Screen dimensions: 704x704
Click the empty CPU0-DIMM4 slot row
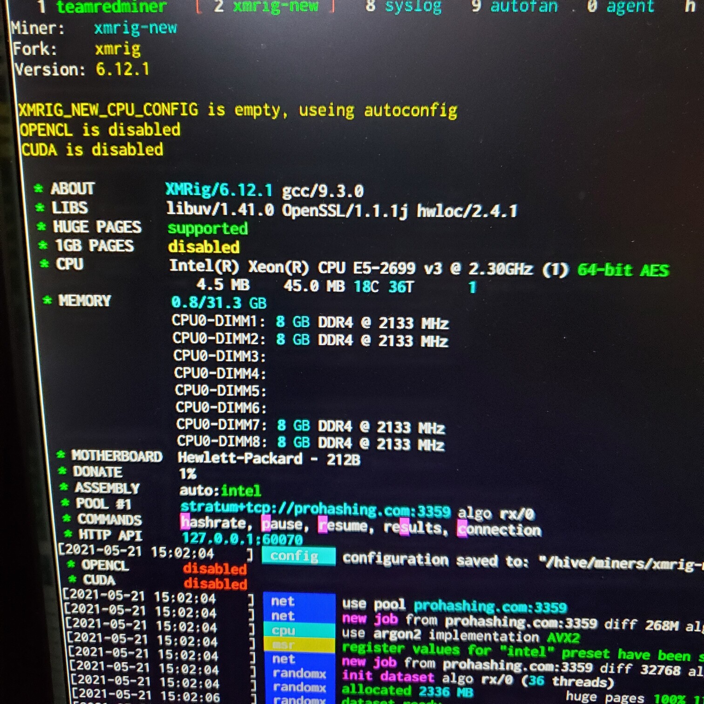point(220,373)
